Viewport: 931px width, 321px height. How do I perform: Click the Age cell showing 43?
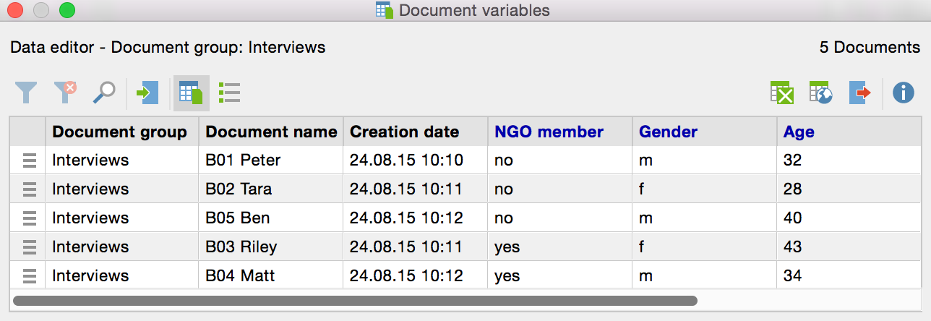point(849,247)
